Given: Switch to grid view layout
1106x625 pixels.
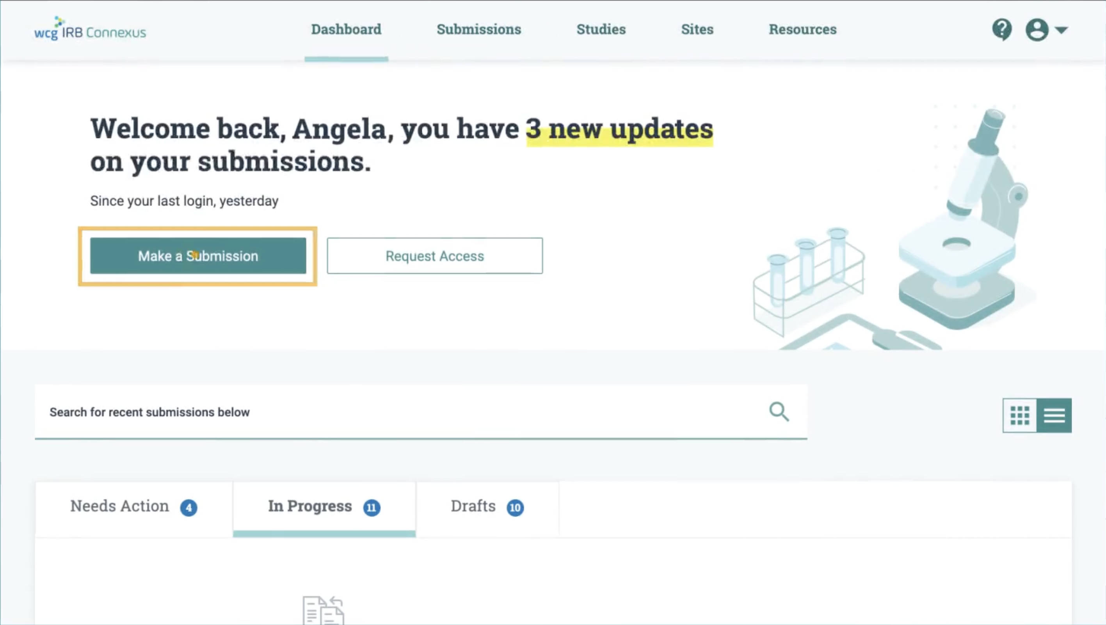Looking at the screenshot, I should click(1020, 415).
